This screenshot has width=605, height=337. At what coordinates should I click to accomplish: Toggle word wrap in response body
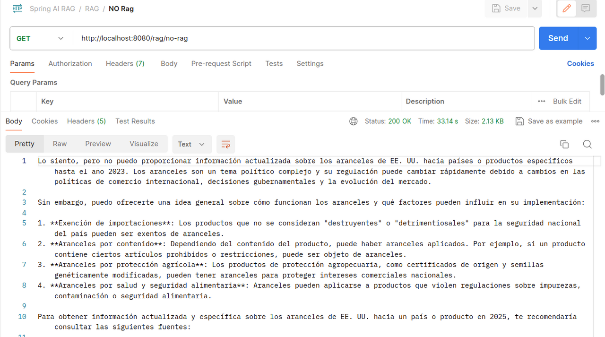pos(225,144)
